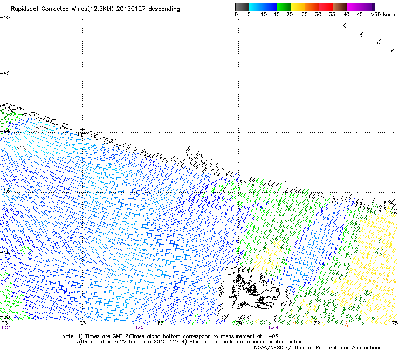
Task: Click the '-42' latitude label
Action: click(x=5, y=73)
